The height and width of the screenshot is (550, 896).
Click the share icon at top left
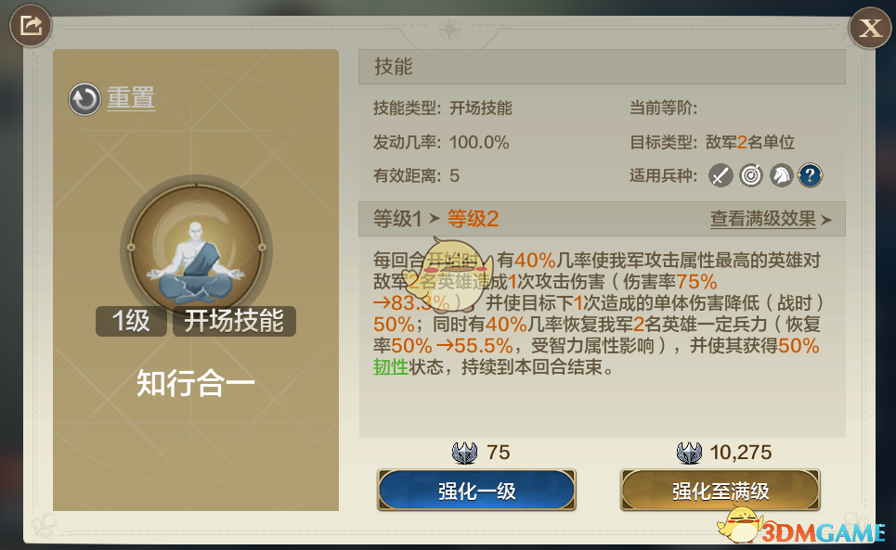coord(31,26)
